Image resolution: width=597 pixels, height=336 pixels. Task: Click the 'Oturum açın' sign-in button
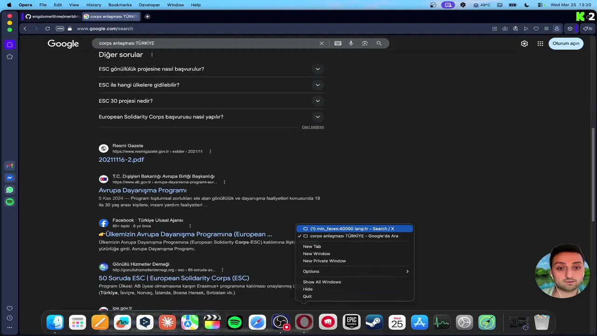coord(566,43)
